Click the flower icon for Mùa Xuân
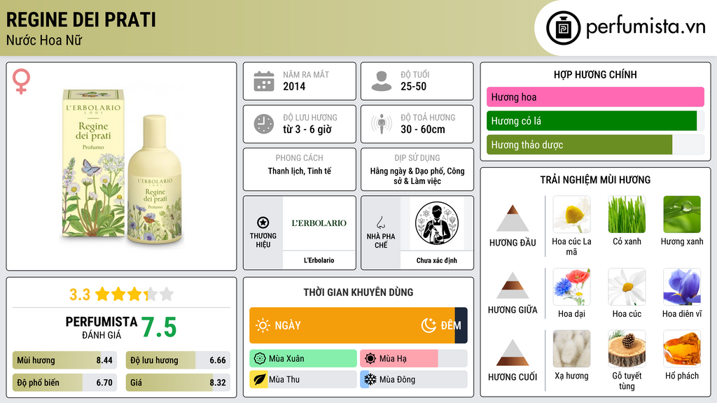 260,359
